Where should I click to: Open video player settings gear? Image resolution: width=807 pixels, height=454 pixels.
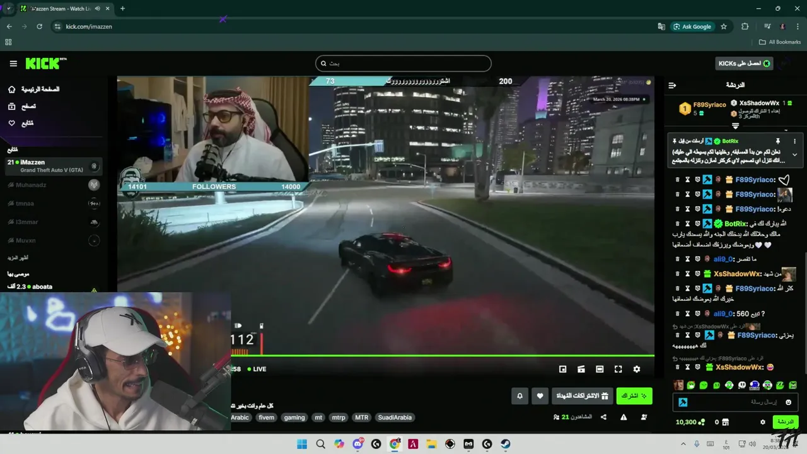(636, 369)
